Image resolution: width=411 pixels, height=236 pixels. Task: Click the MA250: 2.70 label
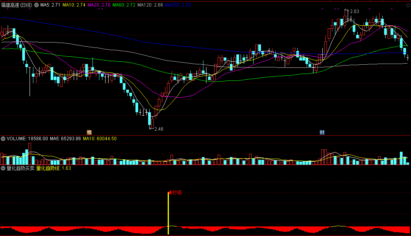pyautogui.click(x=178, y=5)
